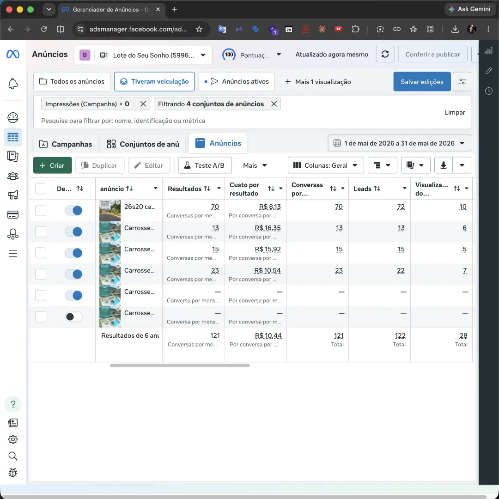This screenshot has width=499, height=499.
Task: Click the horizontal table scrollbar
Action: tap(180, 365)
